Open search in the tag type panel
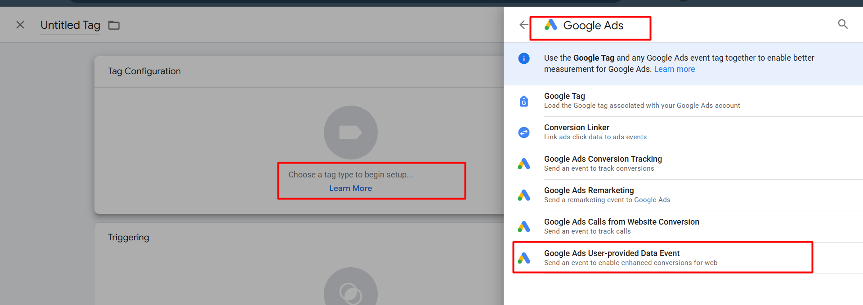The width and height of the screenshot is (863, 305). tap(843, 24)
